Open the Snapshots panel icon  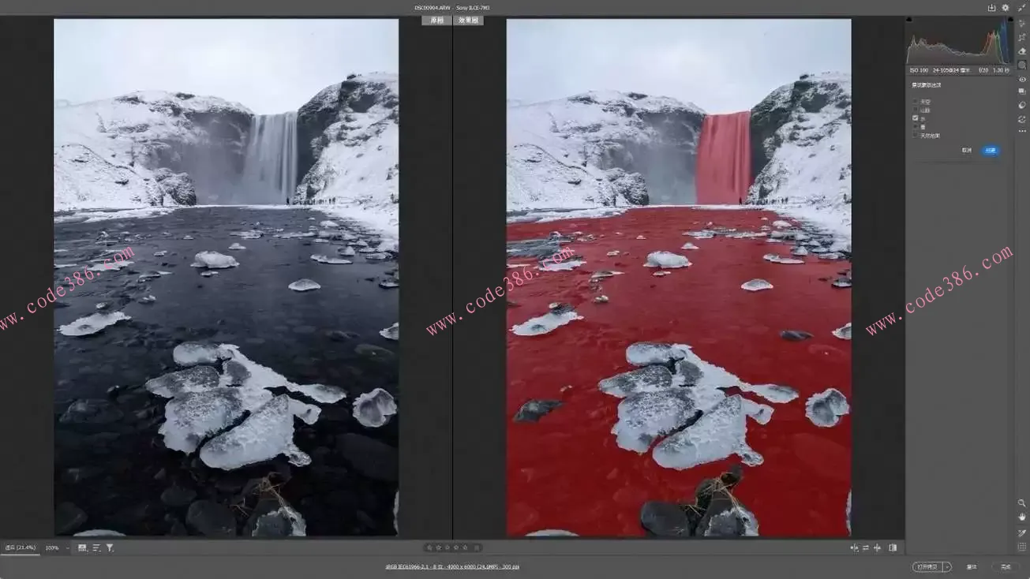coord(1022,92)
